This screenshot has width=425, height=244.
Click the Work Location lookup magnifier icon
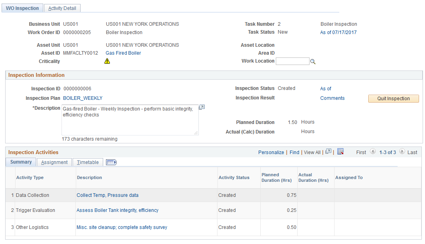click(x=313, y=61)
